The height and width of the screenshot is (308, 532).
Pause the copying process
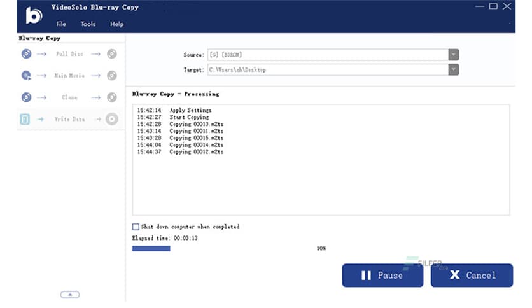pyautogui.click(x=382, y=276)
